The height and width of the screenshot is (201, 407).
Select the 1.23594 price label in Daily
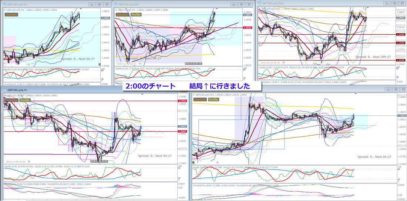[400, 43]
